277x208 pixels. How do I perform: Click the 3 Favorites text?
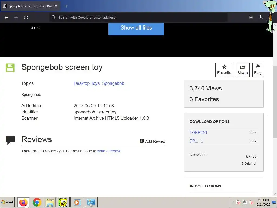pos(204,99)
